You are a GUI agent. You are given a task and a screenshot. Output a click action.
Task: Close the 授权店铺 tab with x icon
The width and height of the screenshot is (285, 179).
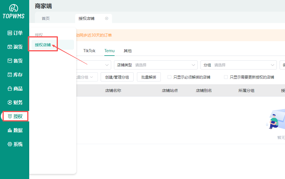coord(107,18)
